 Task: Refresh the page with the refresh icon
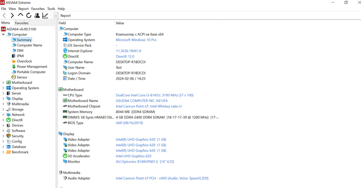click(x=29, y=15)
